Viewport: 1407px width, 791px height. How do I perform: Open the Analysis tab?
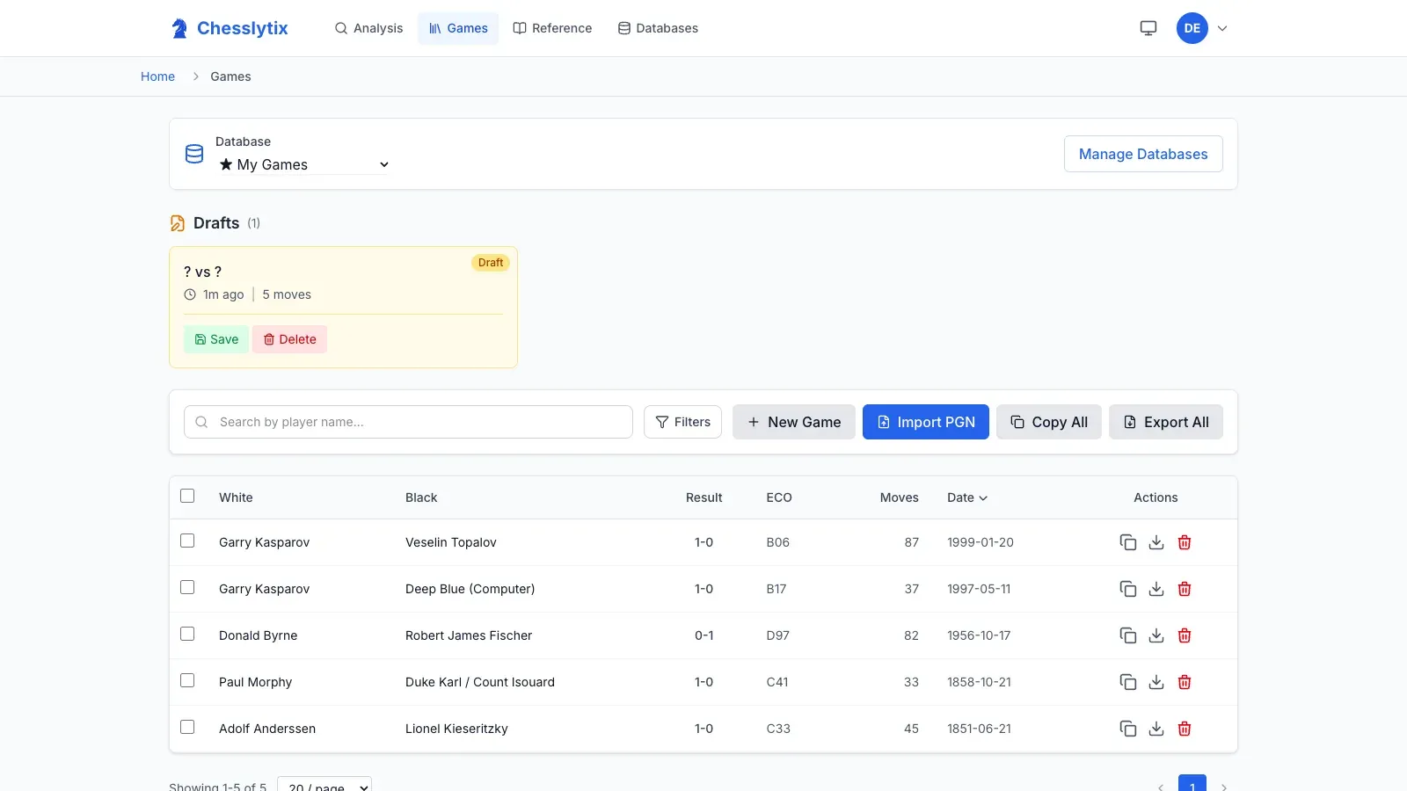click(368, 28)
